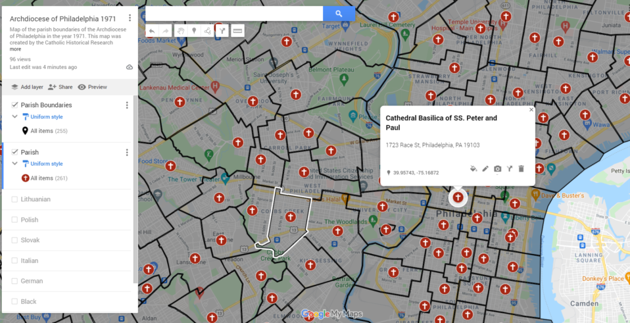Screen dimensions: 630x323
Task: Click the cloud saved status icon
Action: [x=130, y=67]
